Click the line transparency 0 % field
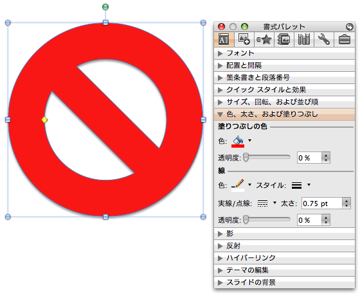The image size is (360, 294). [309, 220]
